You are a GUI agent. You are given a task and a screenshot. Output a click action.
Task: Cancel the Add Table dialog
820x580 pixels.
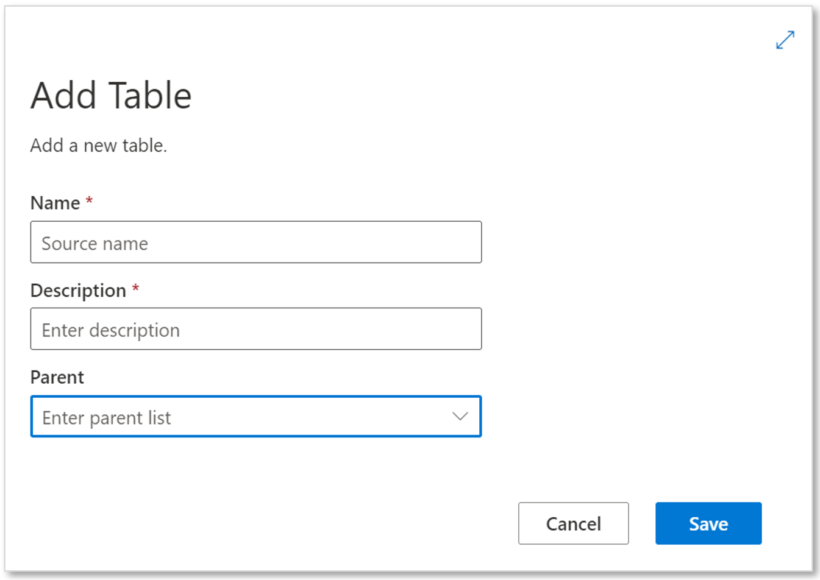573,523
